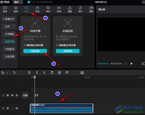Click the undo arrow in timeline toolbar
Screen dimensions: 145x115
(x=14, y=73)
